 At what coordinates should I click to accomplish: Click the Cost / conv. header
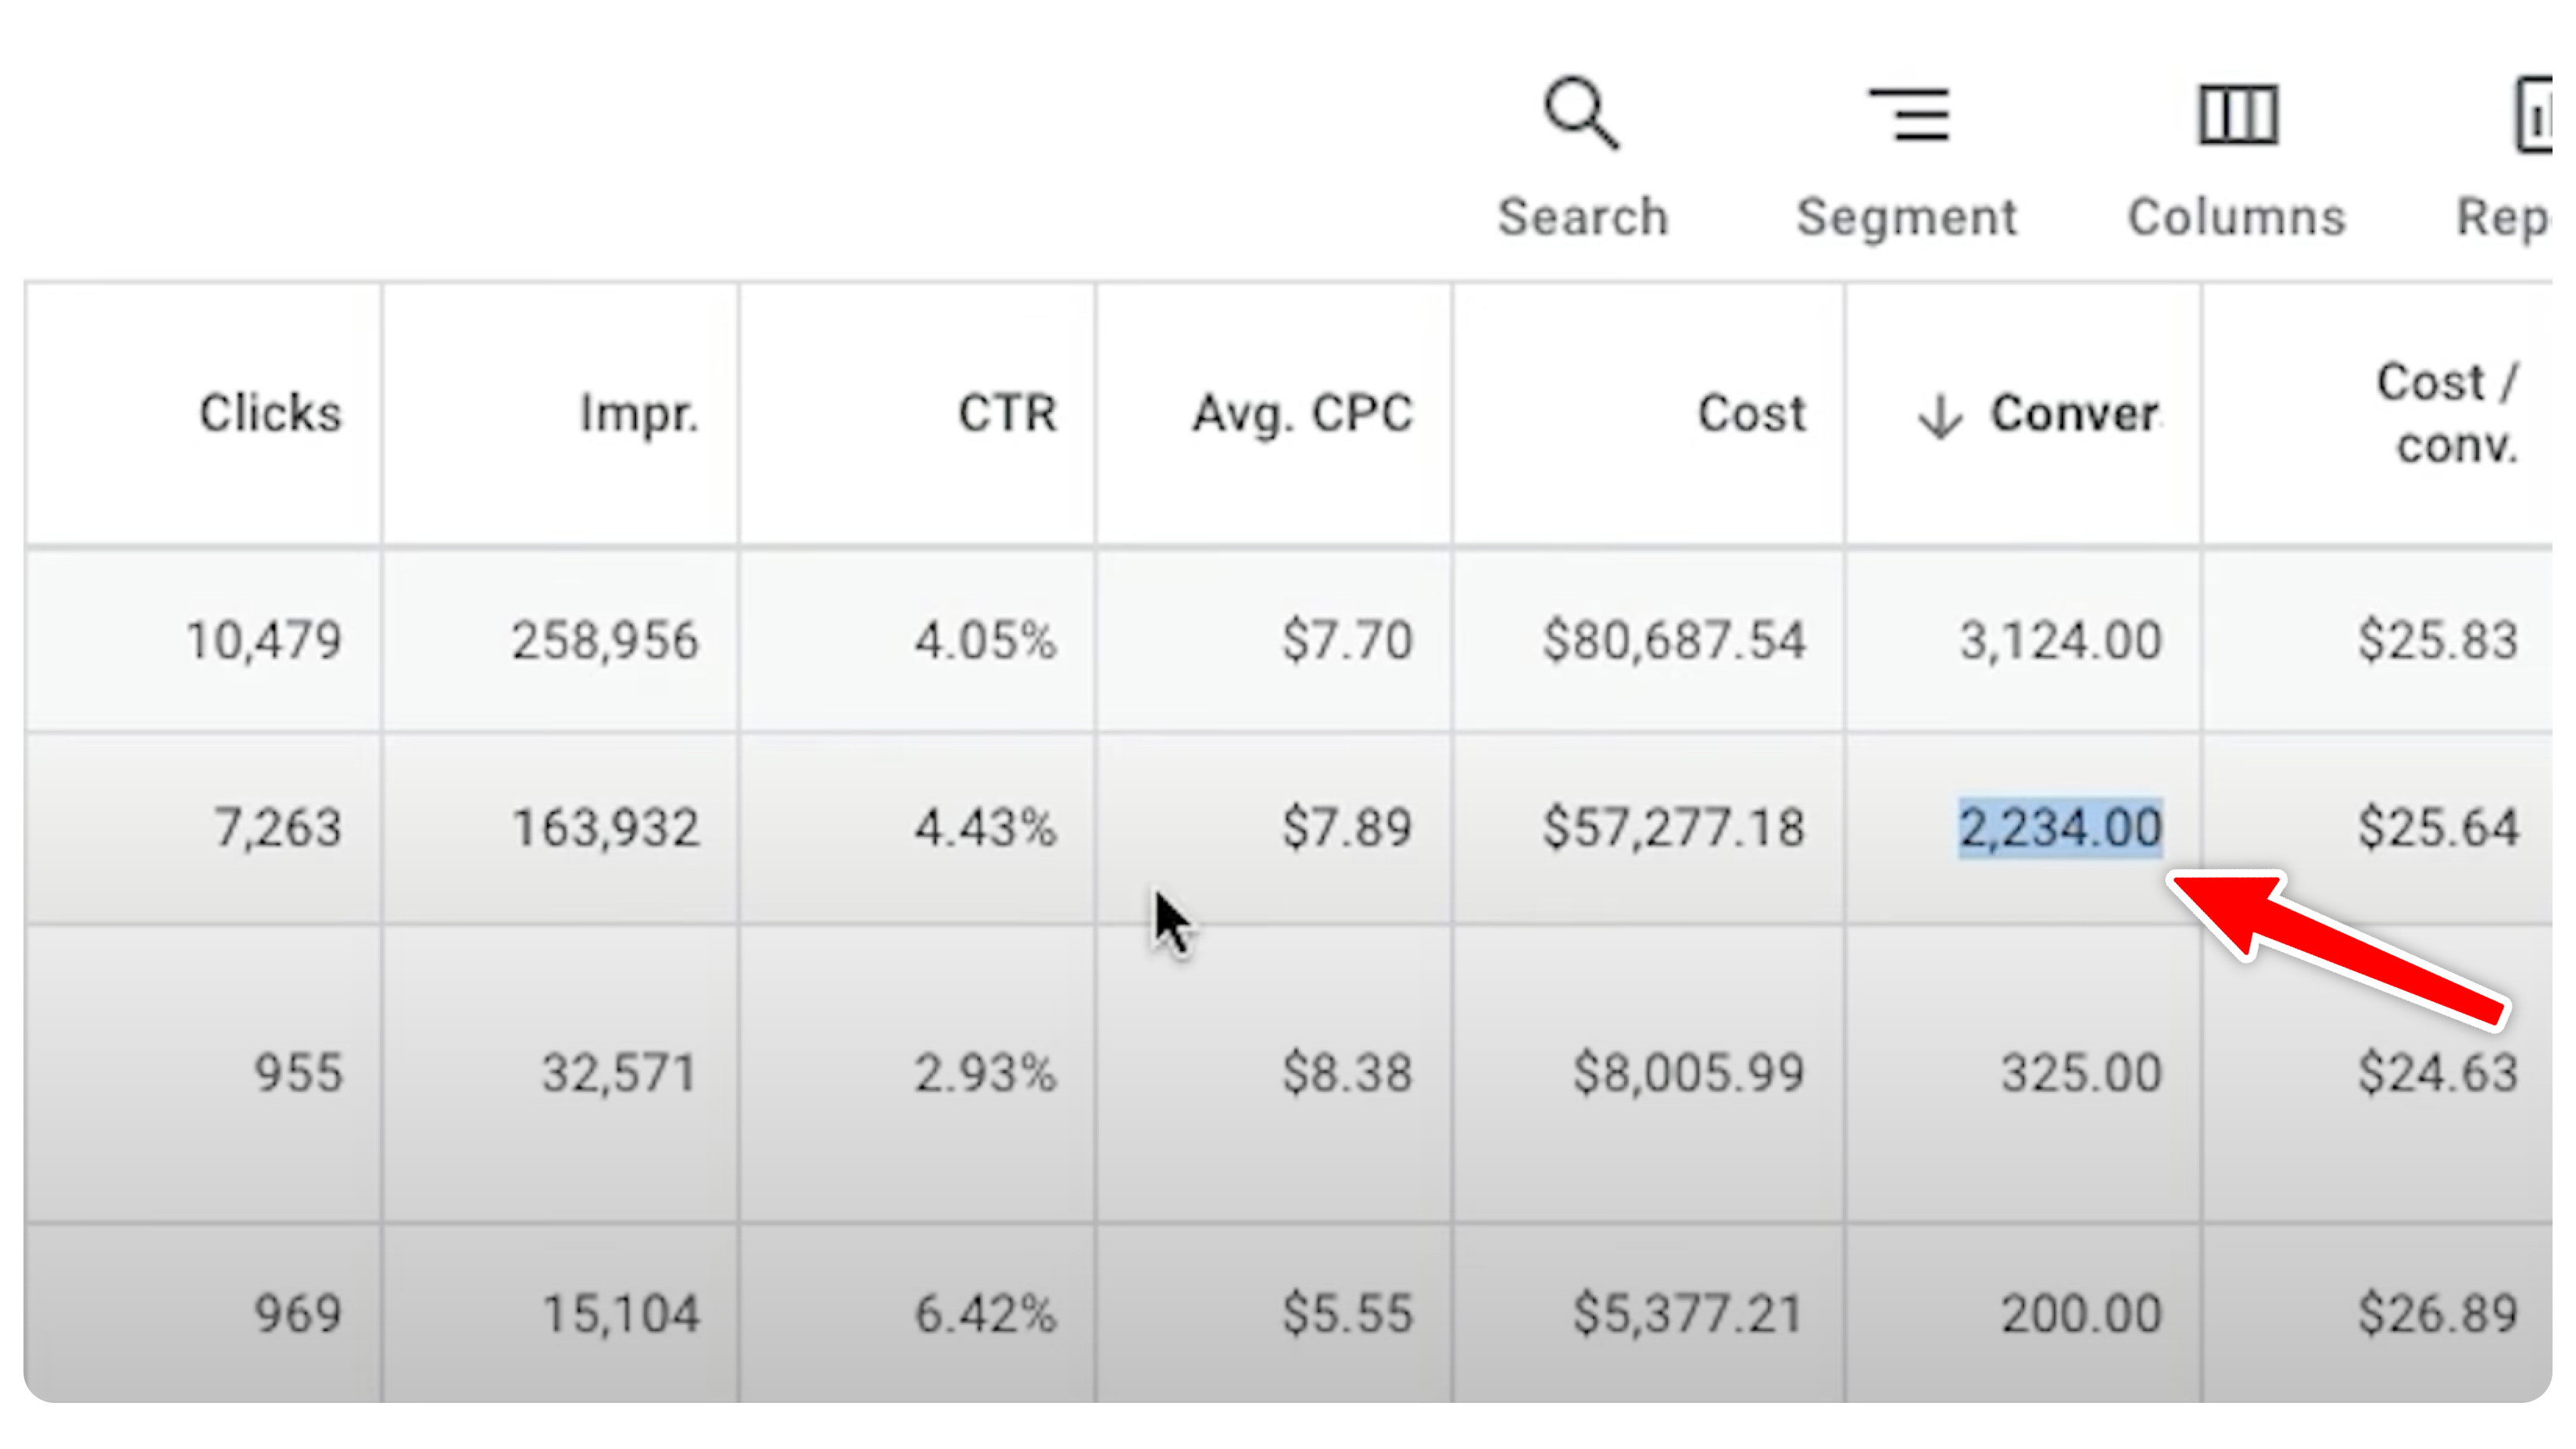pos(2446,413)
